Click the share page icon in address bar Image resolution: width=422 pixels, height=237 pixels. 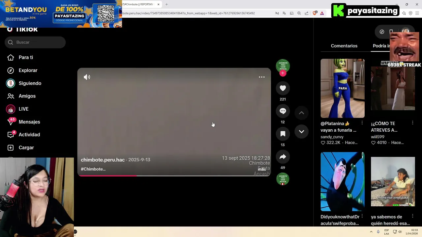[x=307, y=13]
